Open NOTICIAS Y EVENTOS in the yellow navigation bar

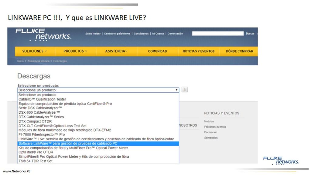(199, 51)
